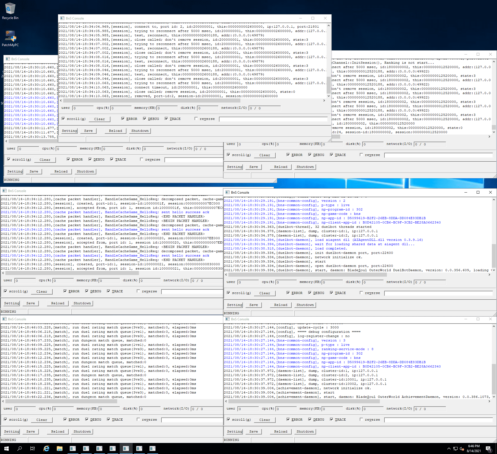
Task: Focus user field in session-log console
Action: (x=83, y=108)
